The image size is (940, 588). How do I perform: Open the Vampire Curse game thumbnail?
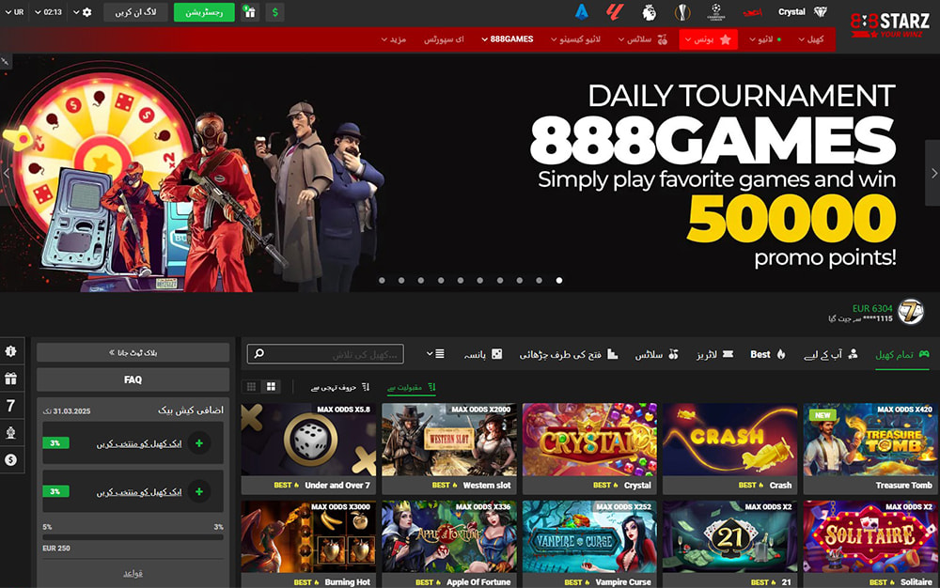point(589,544)
